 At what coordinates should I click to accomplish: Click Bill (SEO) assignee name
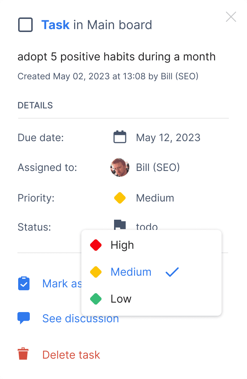click(x=158, y=167)
